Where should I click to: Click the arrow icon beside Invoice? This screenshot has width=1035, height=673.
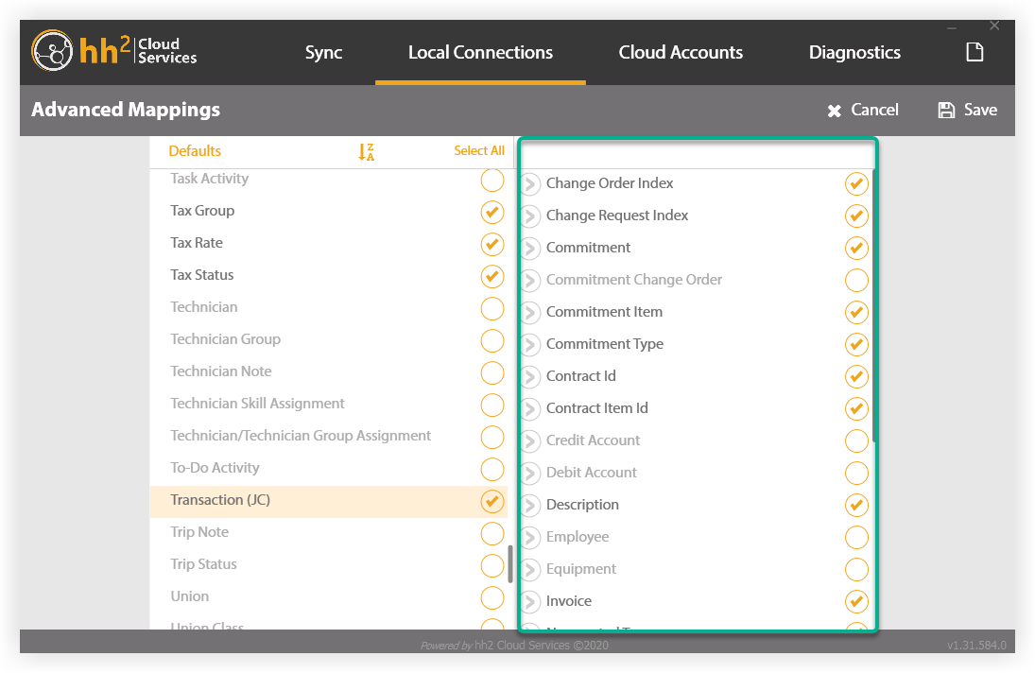pos(530,602)
